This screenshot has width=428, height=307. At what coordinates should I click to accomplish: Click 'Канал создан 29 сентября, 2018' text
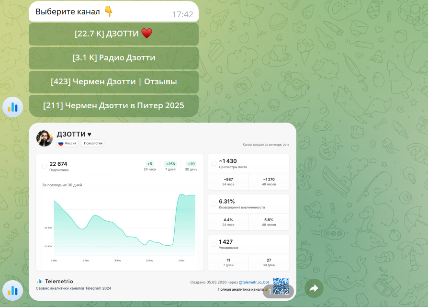(x=266, y=145)
